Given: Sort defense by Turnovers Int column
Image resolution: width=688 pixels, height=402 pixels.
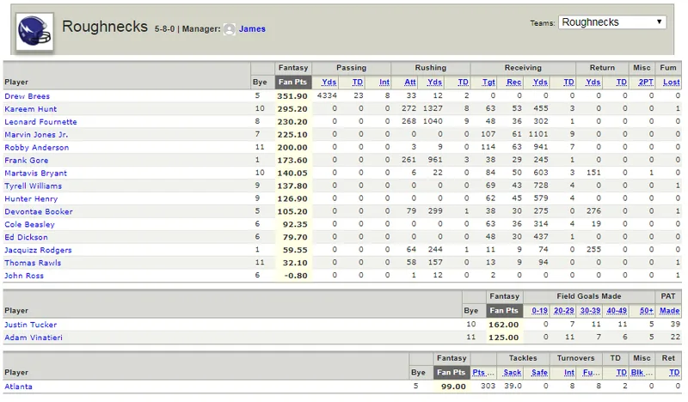Looking at the screenshot, I should (x=569, y=372).
